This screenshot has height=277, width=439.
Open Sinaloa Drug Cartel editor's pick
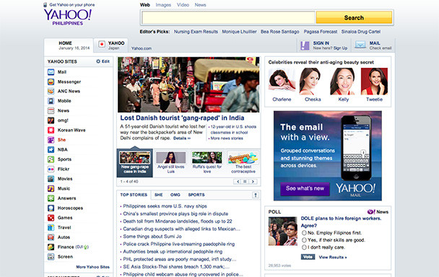[x=361, y=32]
